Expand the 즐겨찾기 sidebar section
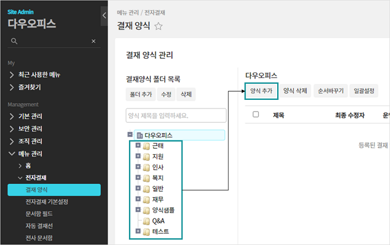Screen dimensions: 390x245 pyautogui.click(x=11, y=87)
